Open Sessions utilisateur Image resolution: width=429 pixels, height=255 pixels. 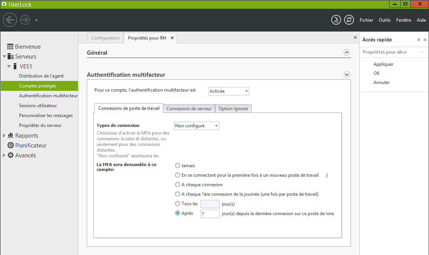coord(38,105)
